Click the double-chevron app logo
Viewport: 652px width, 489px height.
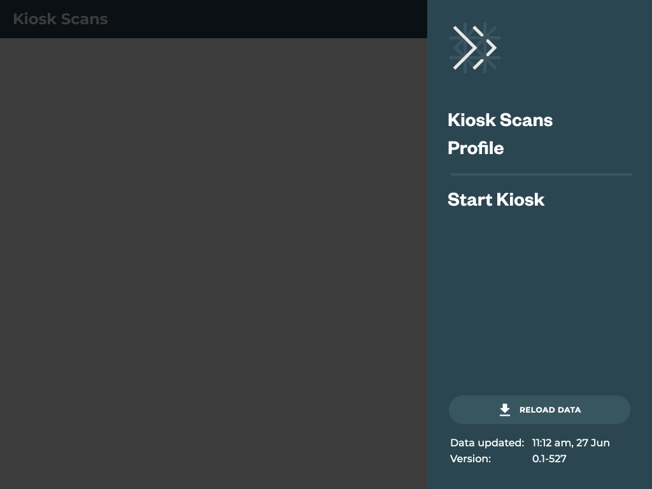pyautogui.click(x=474, y=48)
